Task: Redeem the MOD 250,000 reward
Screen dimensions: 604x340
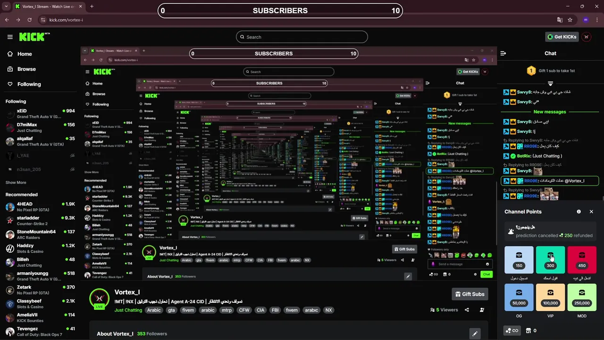Action: [x=582, y=297]
